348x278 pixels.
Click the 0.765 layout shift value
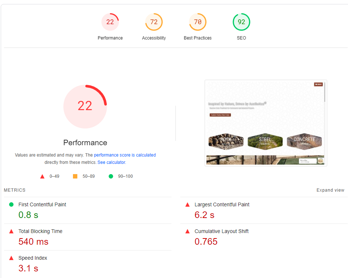pos(206,241)
